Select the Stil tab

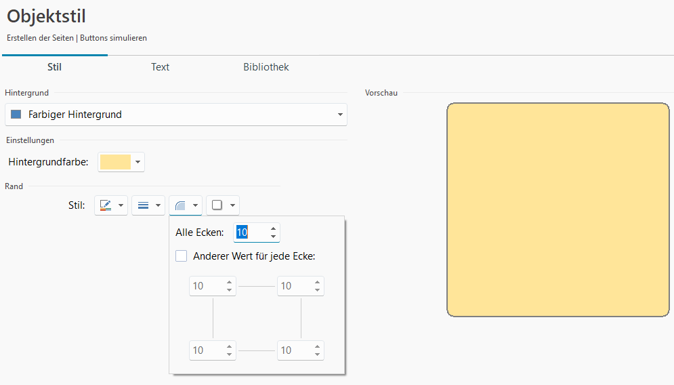point(55,67)
